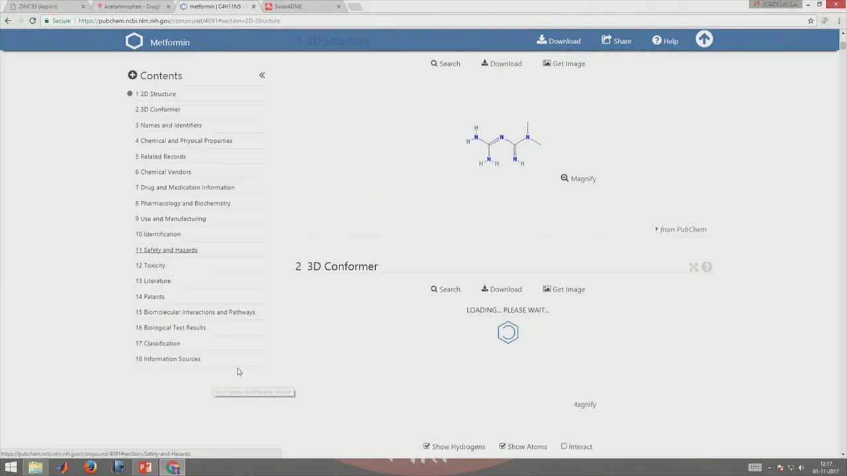Open 8 Pharmacology and Biochemistry
The width and height of the screenshot is (847, 476).
(x=183, y=203)
